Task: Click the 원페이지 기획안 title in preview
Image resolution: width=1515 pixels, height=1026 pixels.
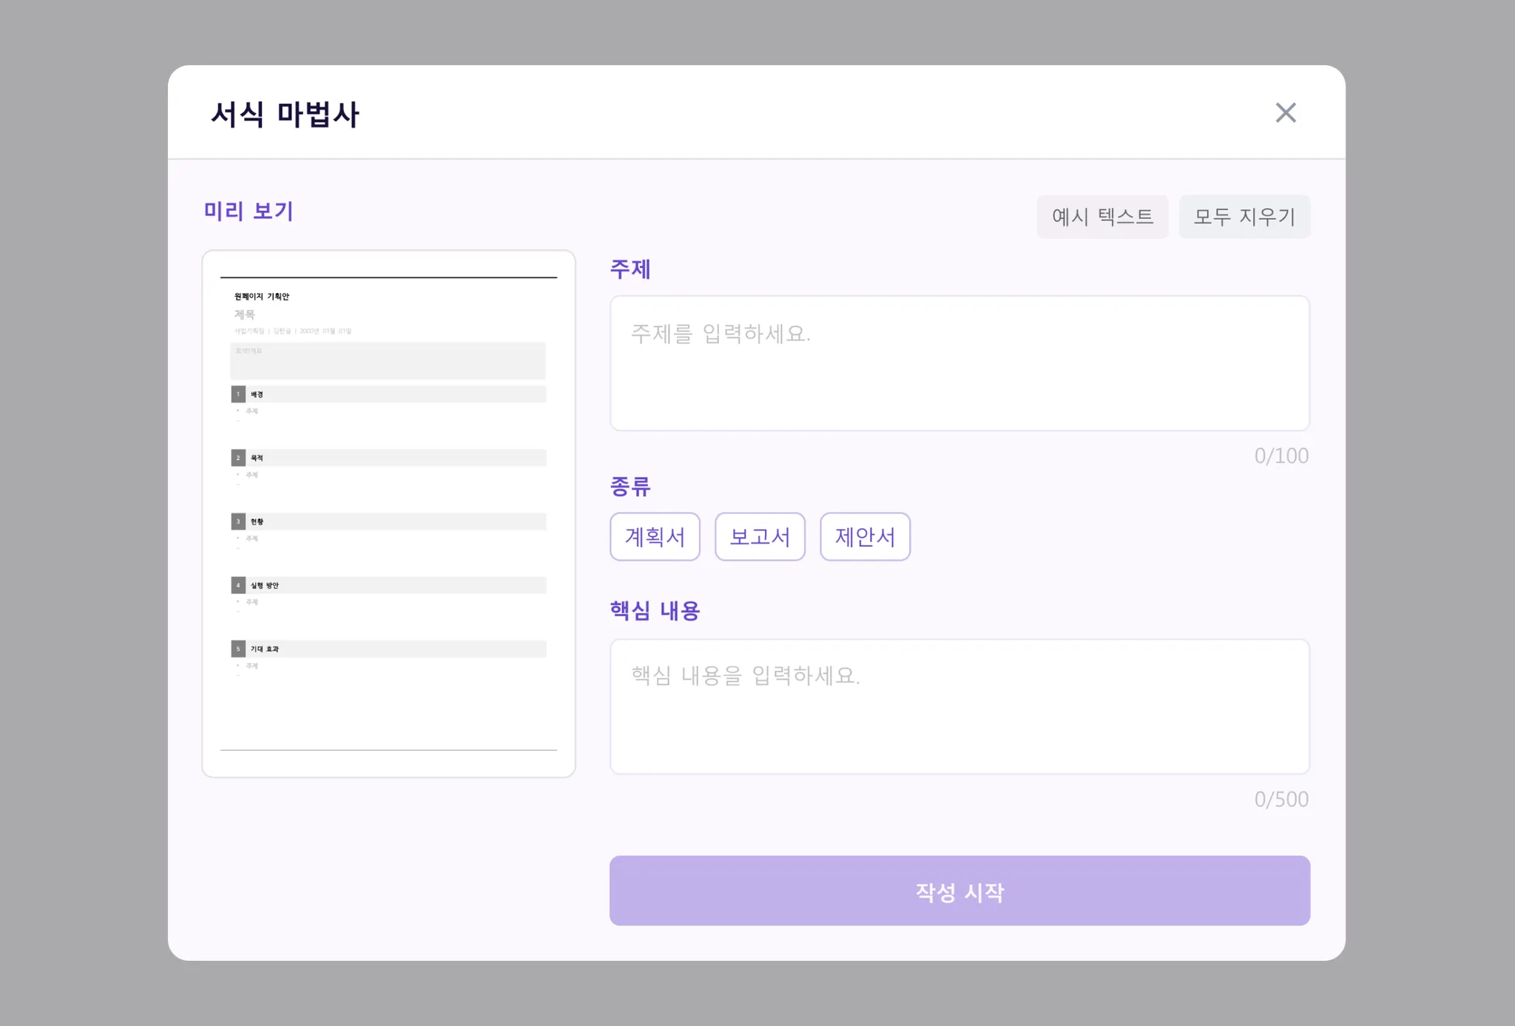Action: tap(262, 297)
